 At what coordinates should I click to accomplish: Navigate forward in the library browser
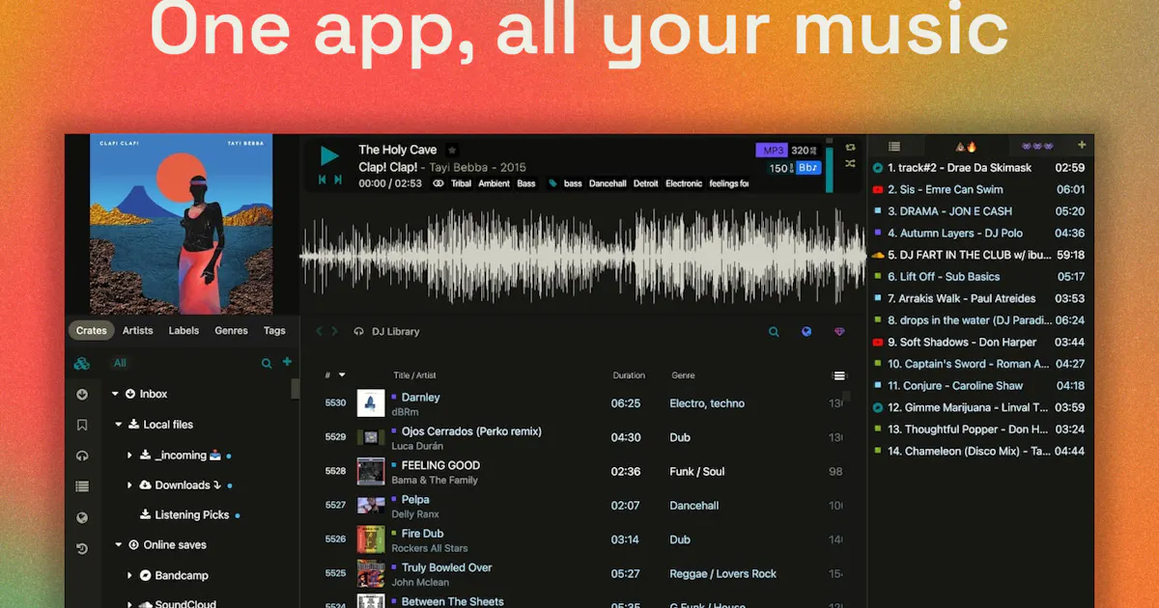tap(335, 331)
